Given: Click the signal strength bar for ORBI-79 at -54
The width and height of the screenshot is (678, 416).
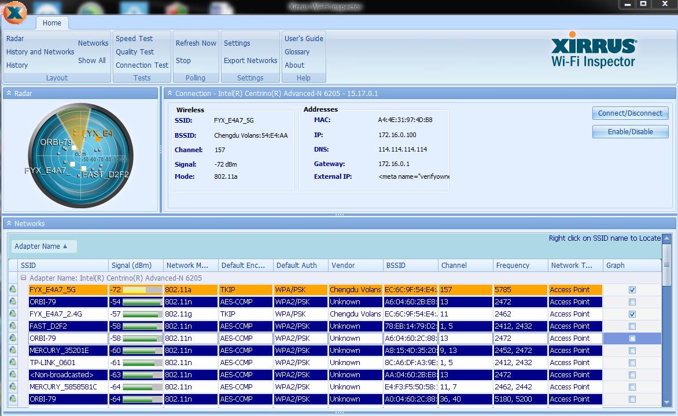Looking at the screenshot, I should pyautogui.click(x=141, y=302).
